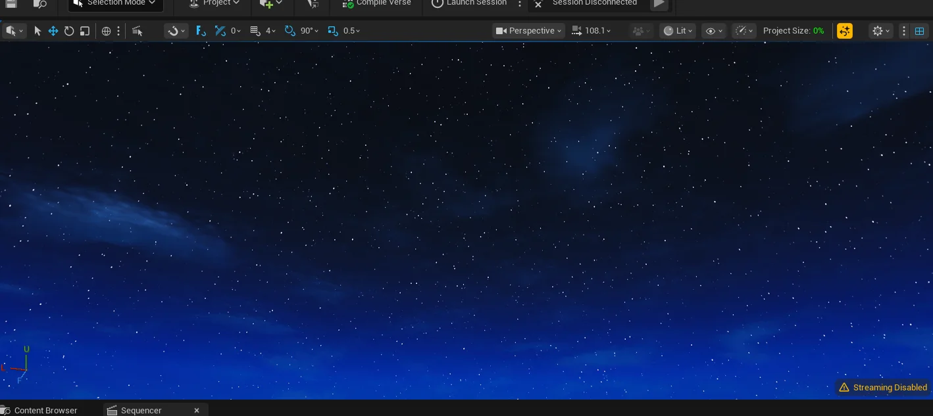This screenshot has width=933, height=416.
Task: Click the Streaming Disabled warning
Action: (883, 388)
